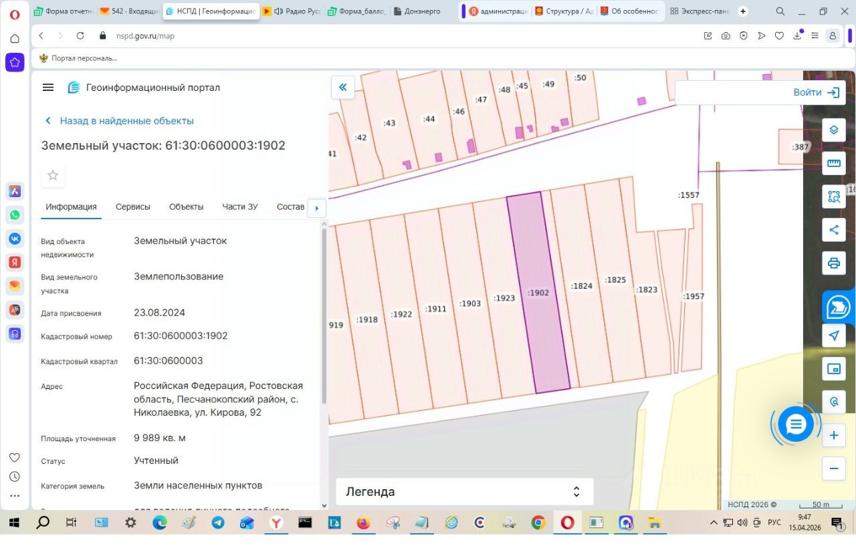Click the circular target tool below mini-map
This screenshot has width=856, height=554.
(833, 402)
